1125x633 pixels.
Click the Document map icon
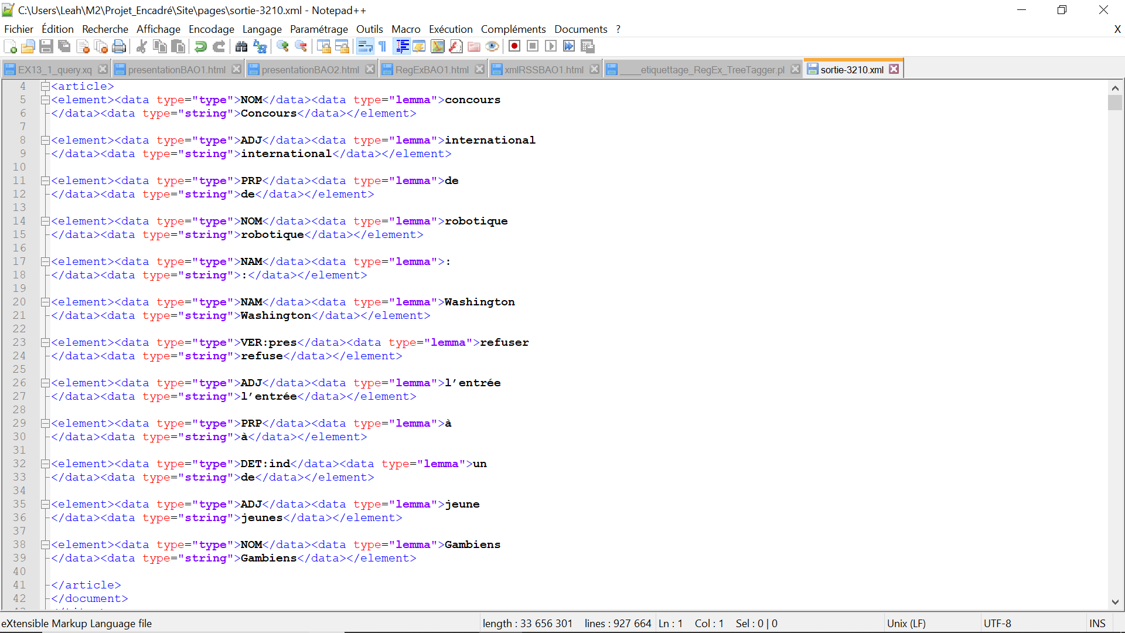click(437, 46)
